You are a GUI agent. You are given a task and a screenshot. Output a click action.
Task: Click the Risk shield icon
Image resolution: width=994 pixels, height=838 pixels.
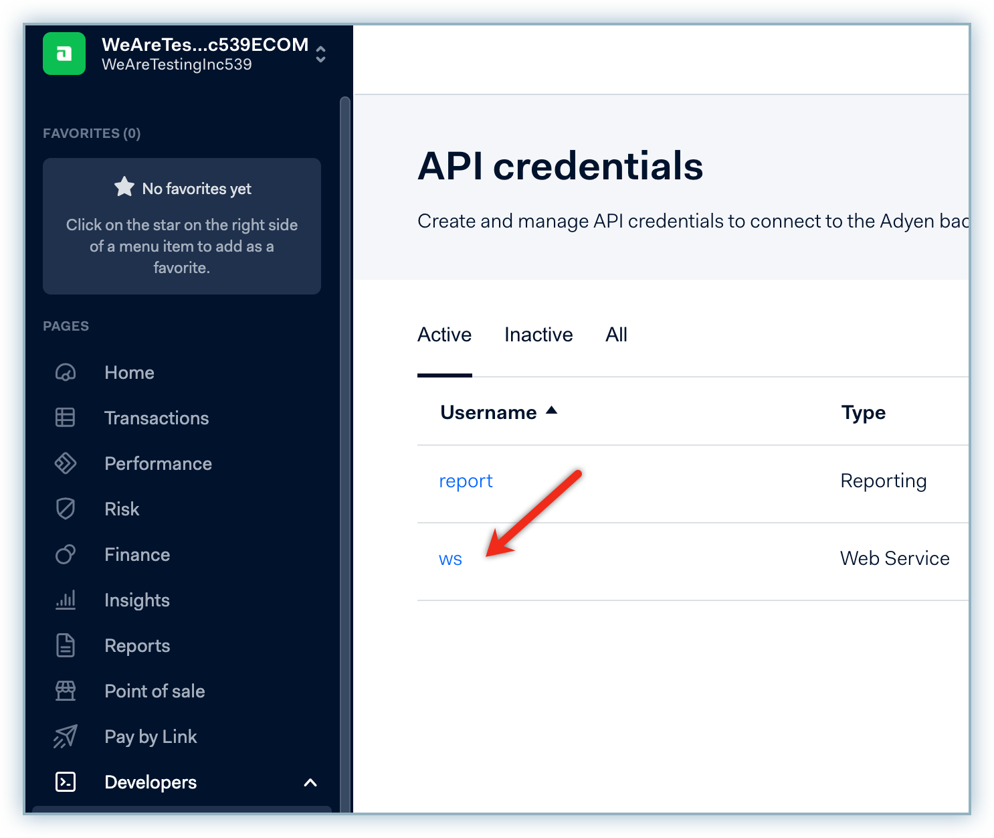[66, 509]
